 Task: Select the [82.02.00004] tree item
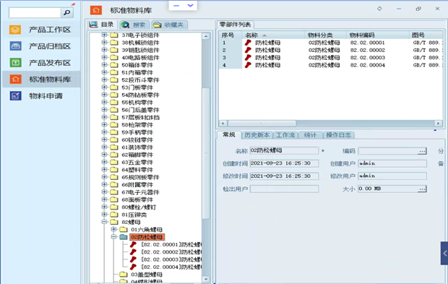171,267
